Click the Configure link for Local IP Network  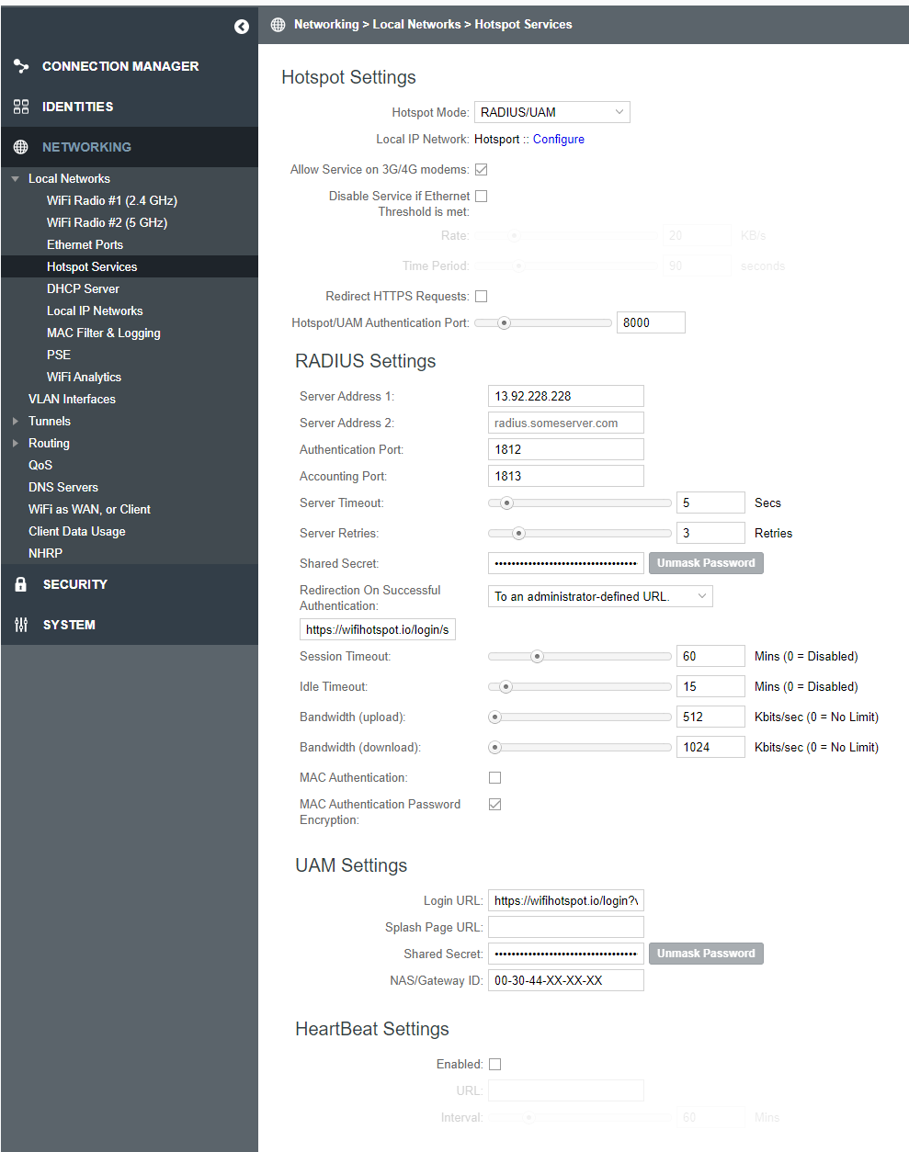coord(558,139)
